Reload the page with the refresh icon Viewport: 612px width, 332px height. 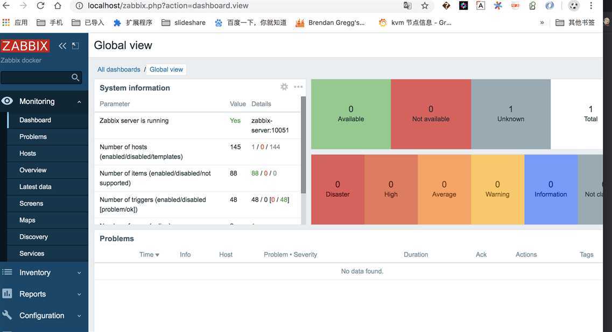click(40, 5)
